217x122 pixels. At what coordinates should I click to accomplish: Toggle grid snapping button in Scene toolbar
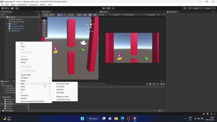(x=65, y=15)
